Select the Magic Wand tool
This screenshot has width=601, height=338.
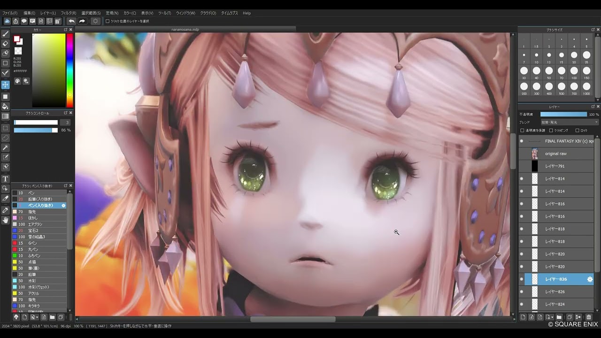6,147
